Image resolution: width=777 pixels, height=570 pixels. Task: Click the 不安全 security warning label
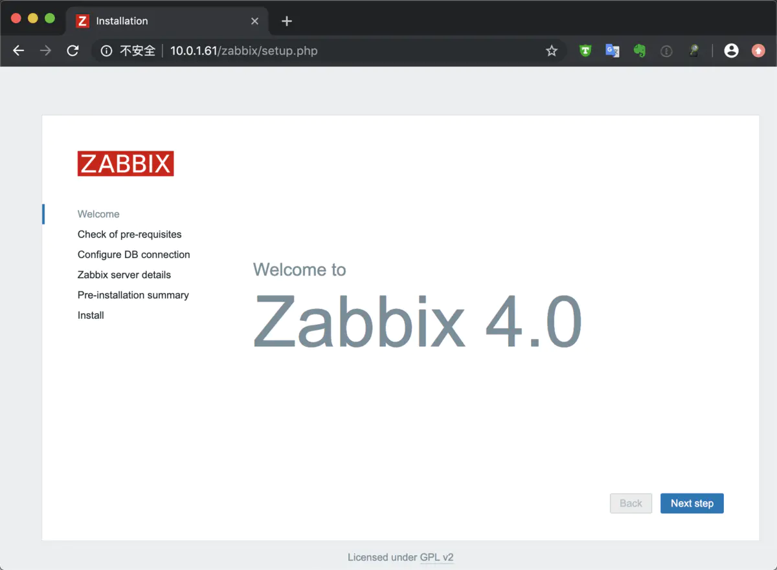137,50
